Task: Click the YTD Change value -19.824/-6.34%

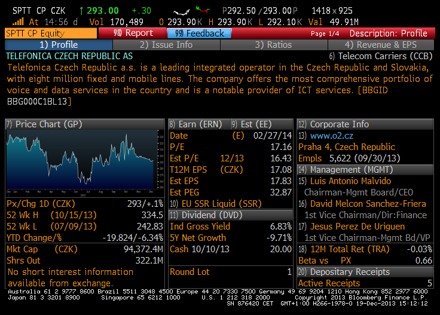Action: coord(133,238)
